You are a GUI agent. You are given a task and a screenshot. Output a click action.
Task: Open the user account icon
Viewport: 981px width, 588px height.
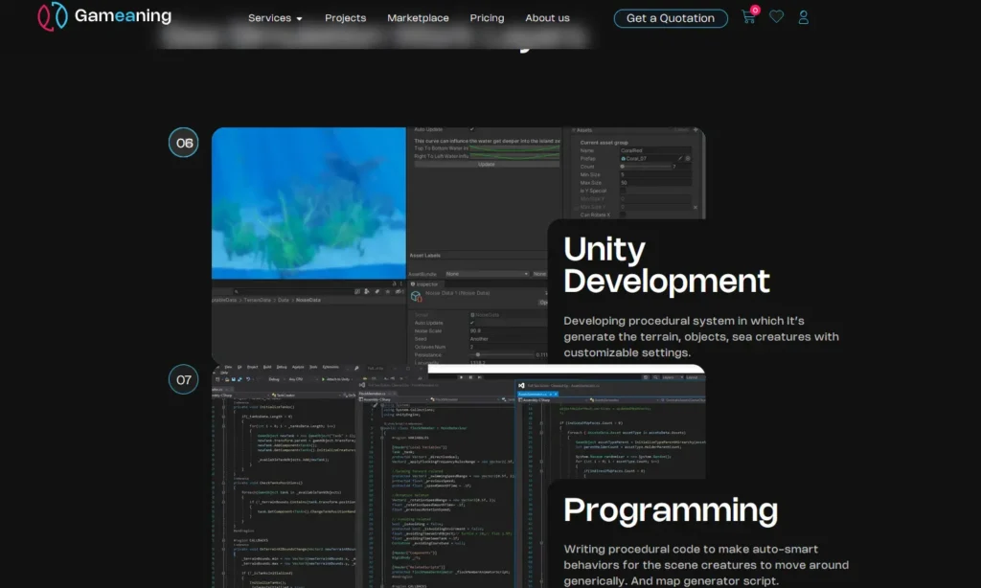[x=804, y=17]
